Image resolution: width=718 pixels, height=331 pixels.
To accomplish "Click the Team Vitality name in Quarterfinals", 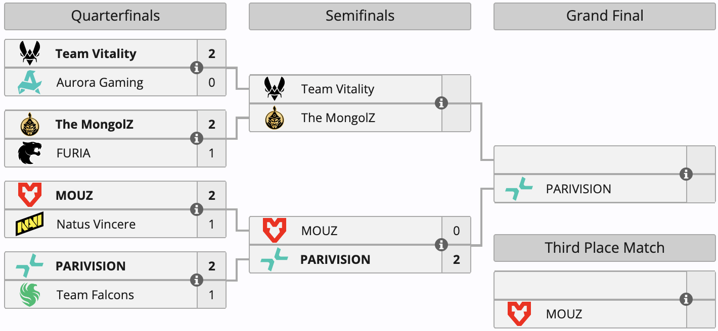I will 96,53.
